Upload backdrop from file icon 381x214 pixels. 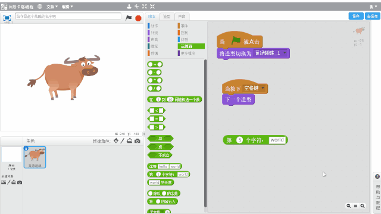point(14,182)
